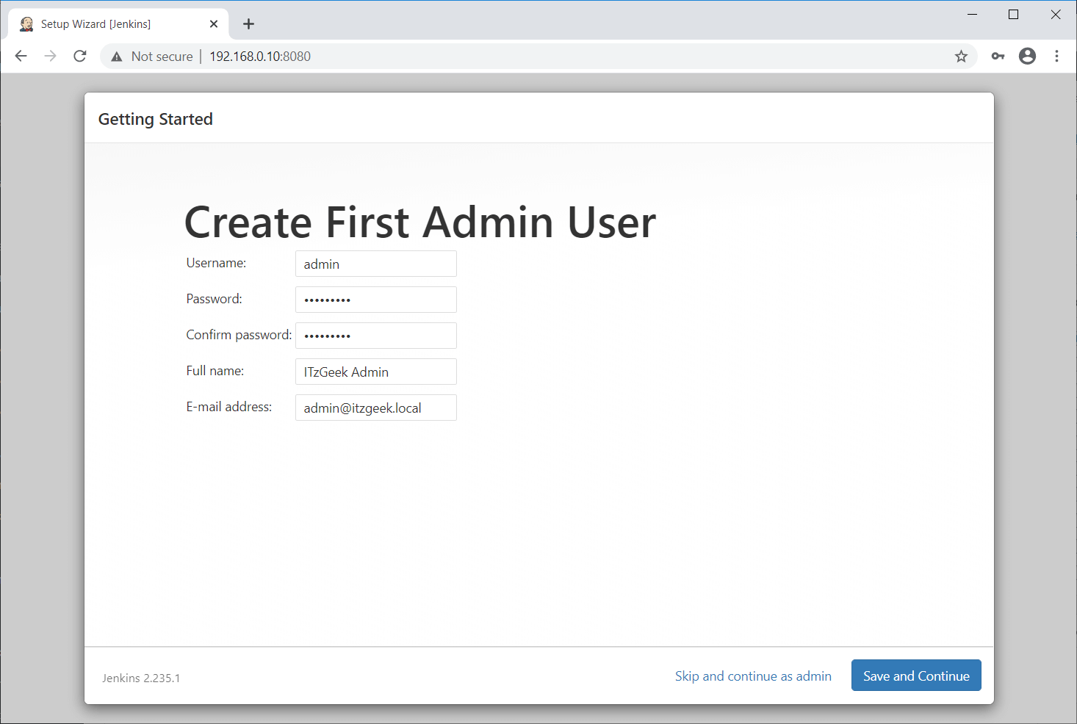This screenshot has height=724, width=1077.
Task: Select the Setup Wizard [Jenkins] tab
Action: pyautogui.click(x=119, y=24)
